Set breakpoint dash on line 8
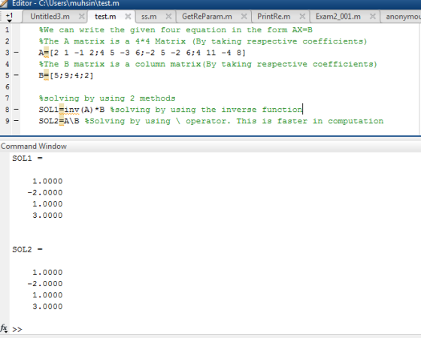 (16, 110)
